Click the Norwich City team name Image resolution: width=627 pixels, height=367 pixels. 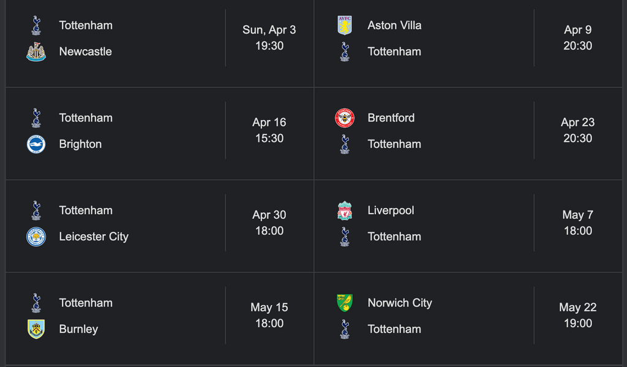(400, 303)
